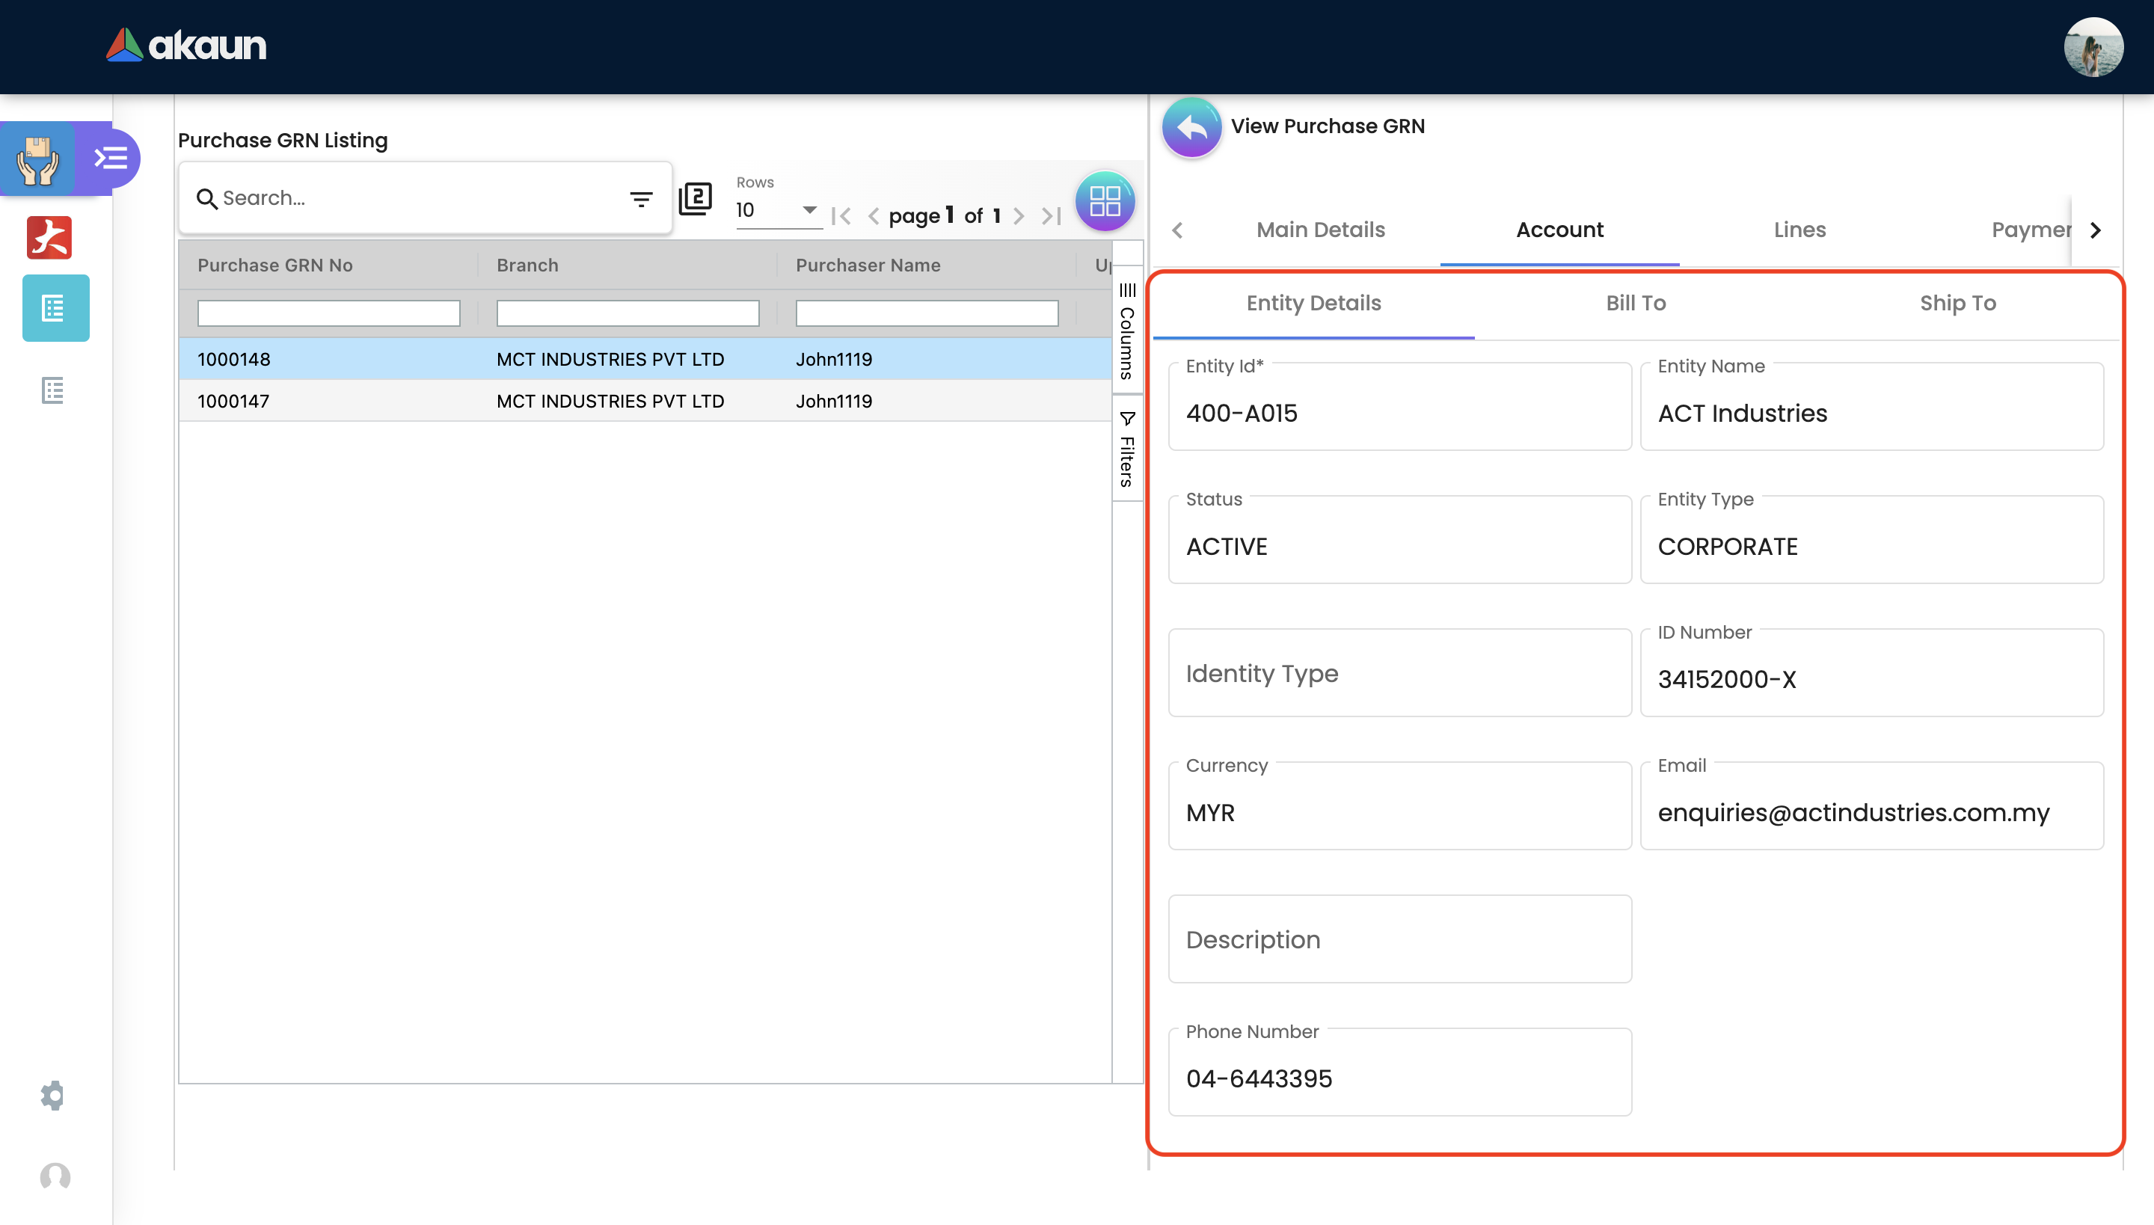Screen dimensions: 2154x1225
Task: Open user profile avatar top right
Action: coord(2093,47)
